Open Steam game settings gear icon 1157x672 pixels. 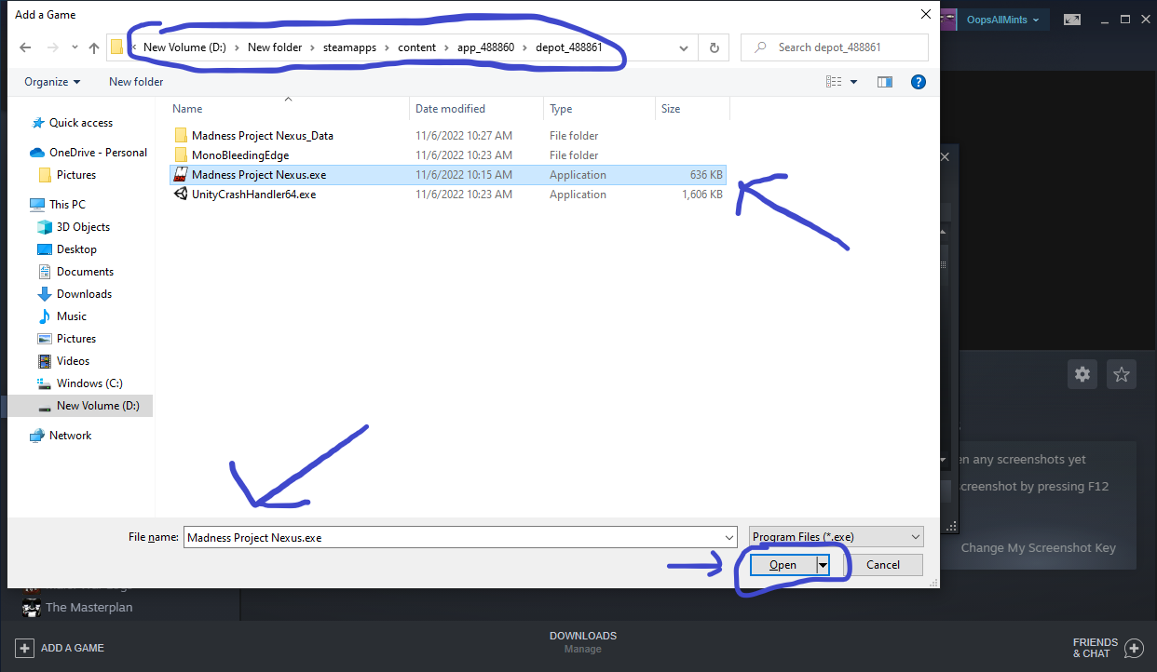(1082, 374)
